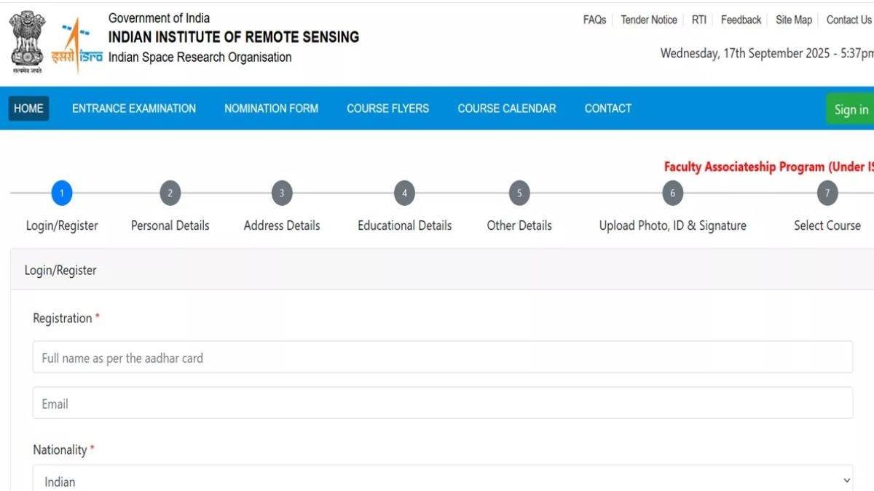Open the Tender Notice link
874x491 pixels.
coord(649,20)
